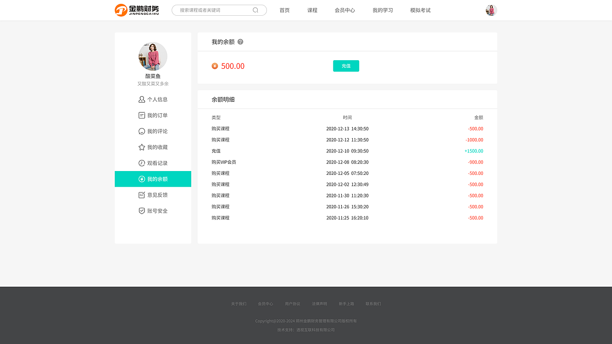Click the search magnifier icon
The image size is (612, 344).
pos(255,10)
